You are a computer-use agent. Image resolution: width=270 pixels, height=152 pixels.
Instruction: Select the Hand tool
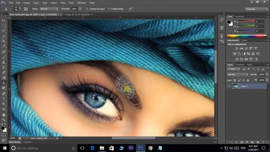tap(4, 115)
